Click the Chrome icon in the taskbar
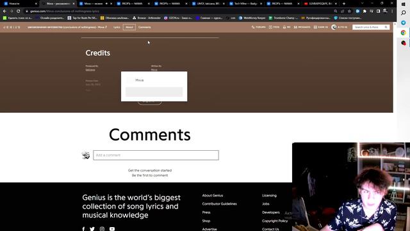The image size is (410, 231). click(404, 33)
